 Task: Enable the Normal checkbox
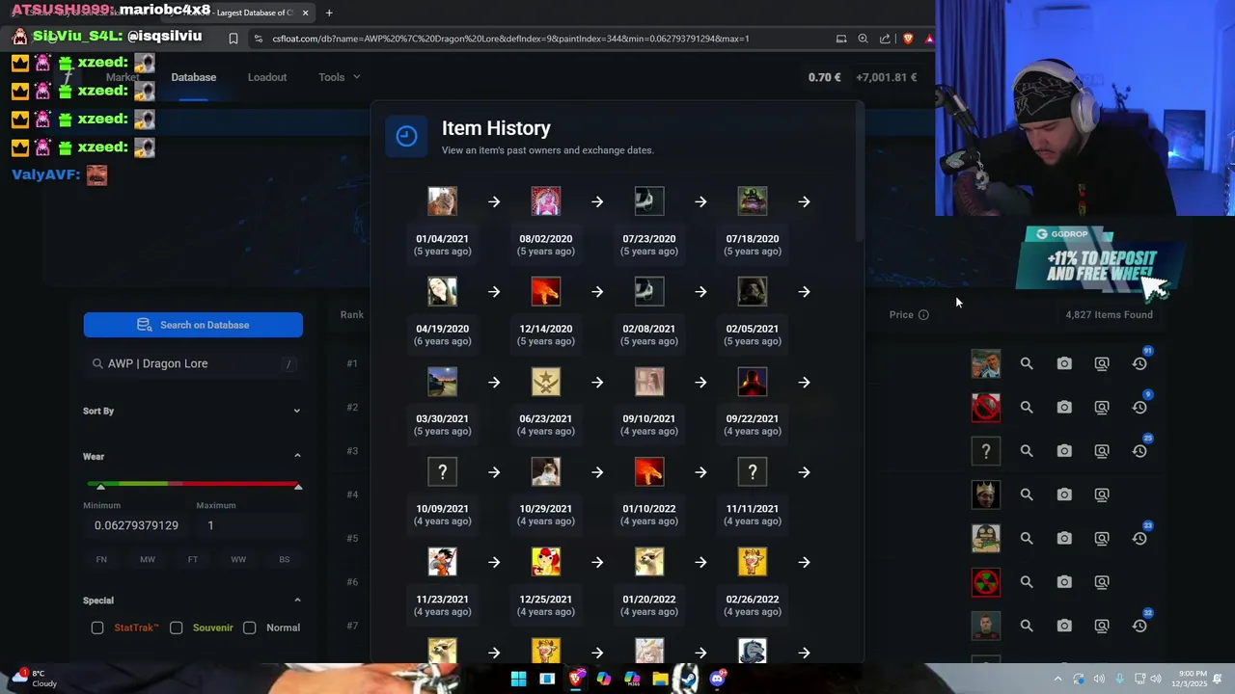[250, 627]
